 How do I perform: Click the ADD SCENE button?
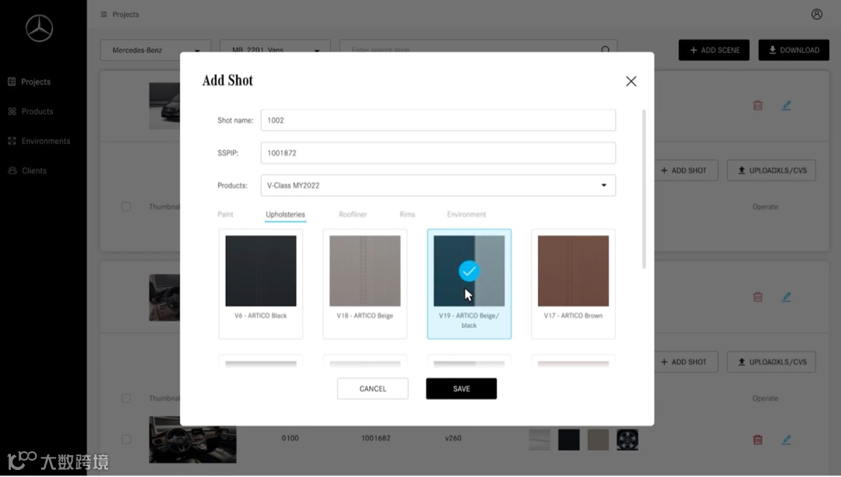pyautogui.click(x=714, y=50)
